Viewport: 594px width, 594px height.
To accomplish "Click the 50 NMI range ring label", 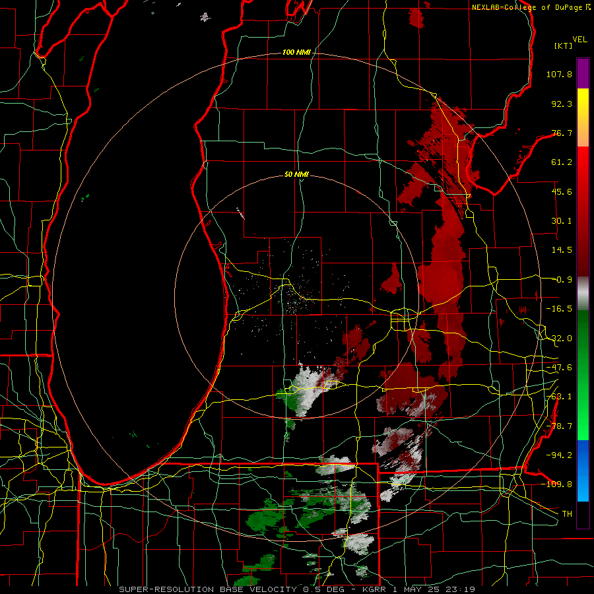I will (x=296, y=175).
